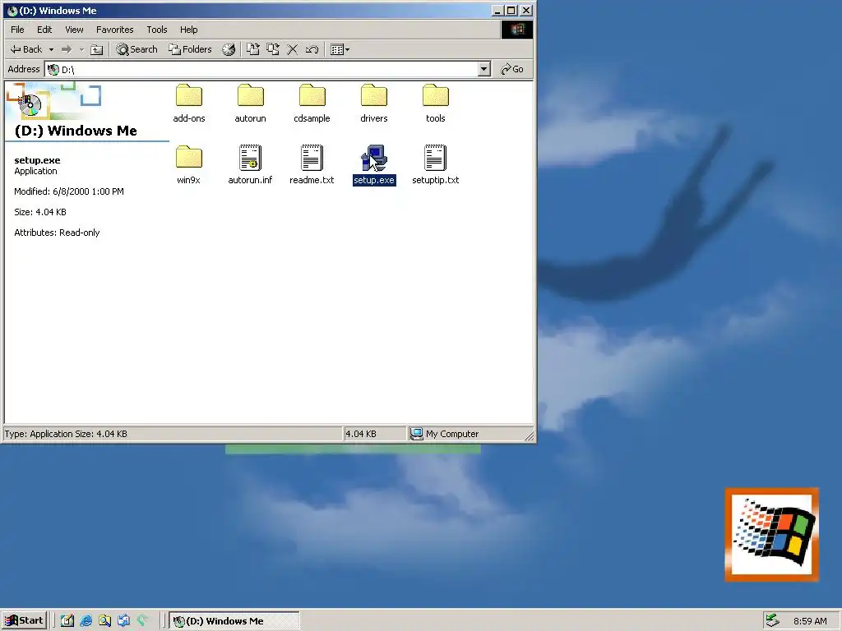Click 'Modified: 6/8/2000 1:00 PM' details text
Screen dimensions: 842x631
coord(69,191)
